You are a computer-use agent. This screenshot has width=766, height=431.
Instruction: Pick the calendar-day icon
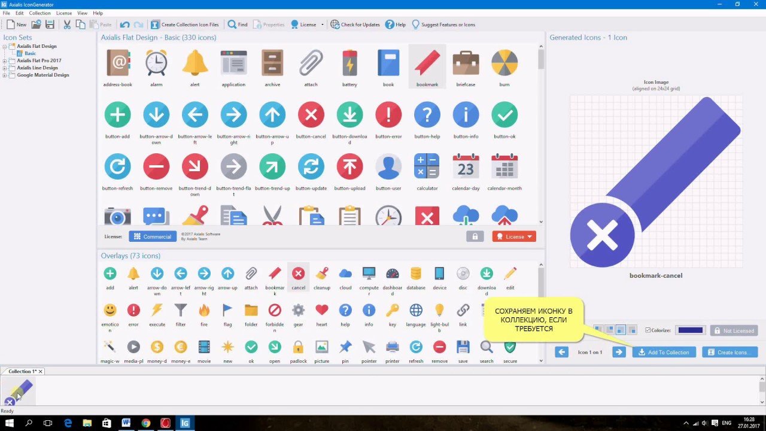(466, 166)
